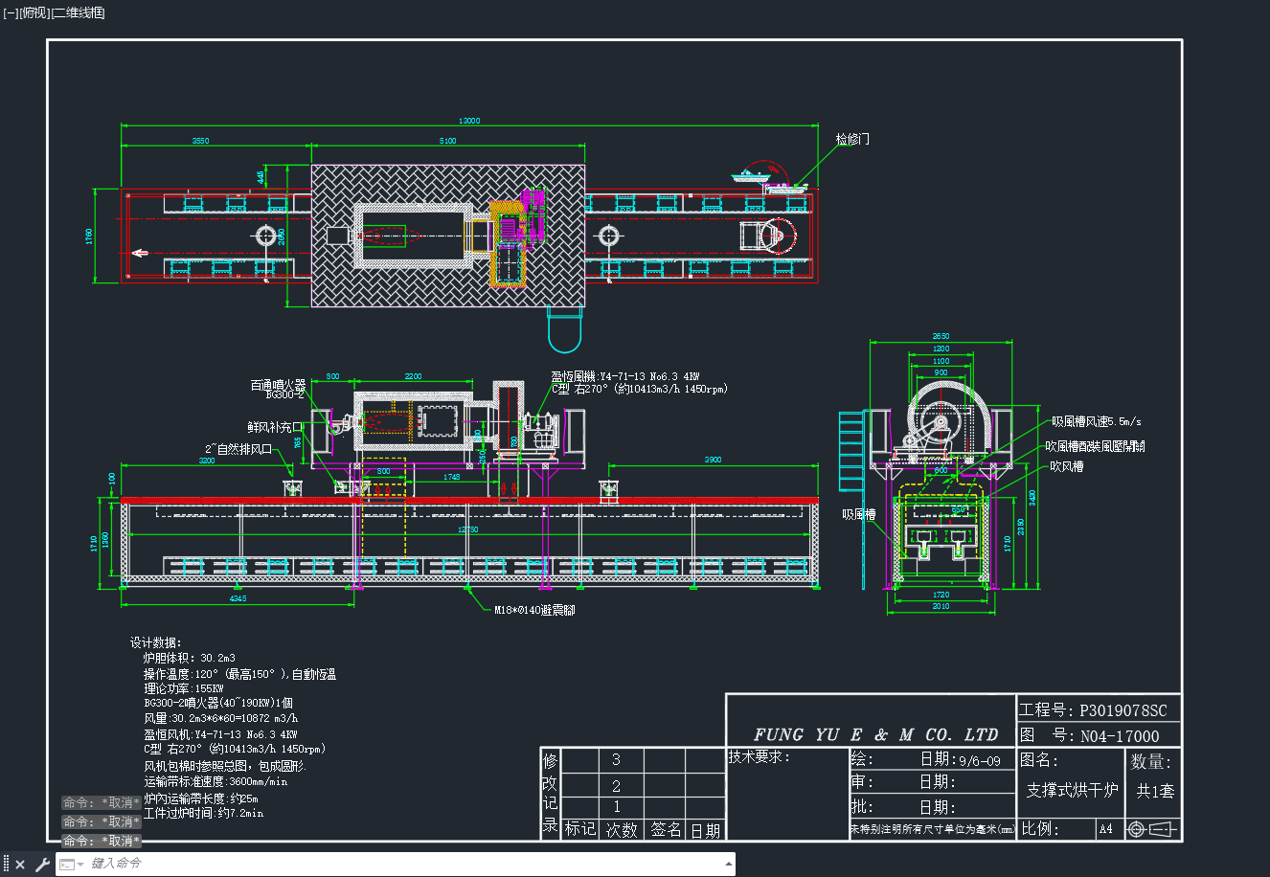Select the 未特别注明所有尺寸单位为毫米 note
Viewport: 1270px width, 877px height.
click(x=932, y=830)
